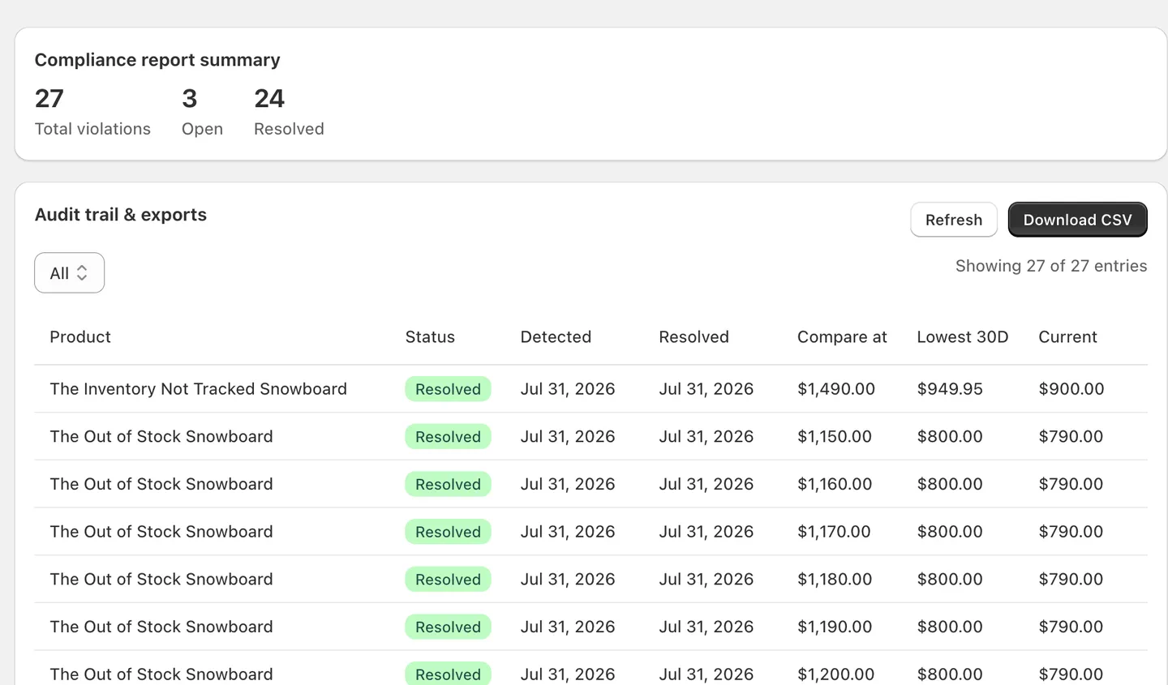The width and height of the screenshot is (1168, 685).
Task: Select the Lowest 30D column header
Action: tap(963, 337)
